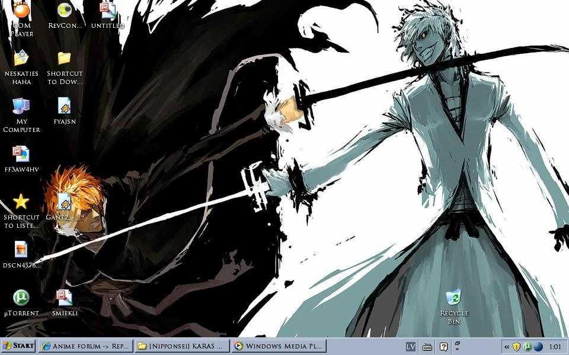Select the Shortcut to Dow... folder

click(65, 58)
